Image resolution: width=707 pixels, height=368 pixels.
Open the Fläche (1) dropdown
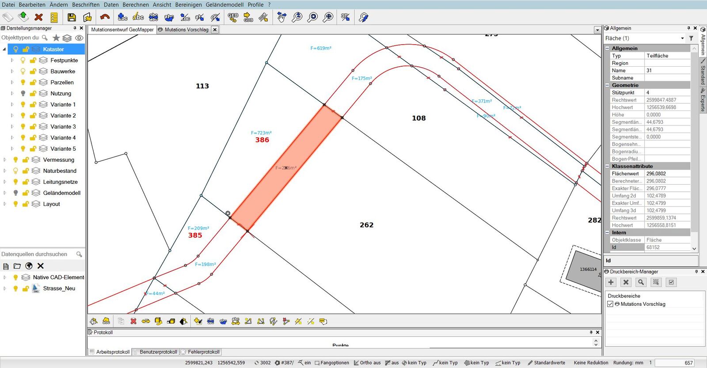pyautogui.click(x=682, y=38)
